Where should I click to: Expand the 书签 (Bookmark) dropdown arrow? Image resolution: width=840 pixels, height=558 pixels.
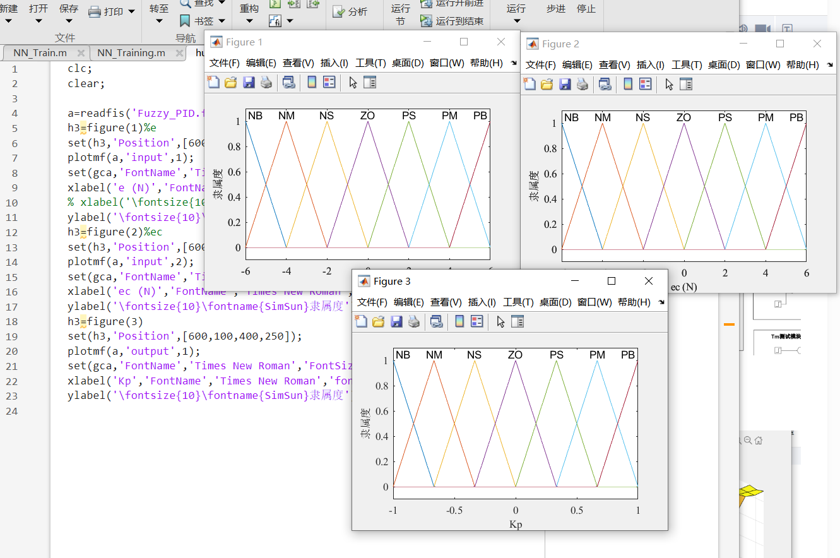click(x=222, y=21)
